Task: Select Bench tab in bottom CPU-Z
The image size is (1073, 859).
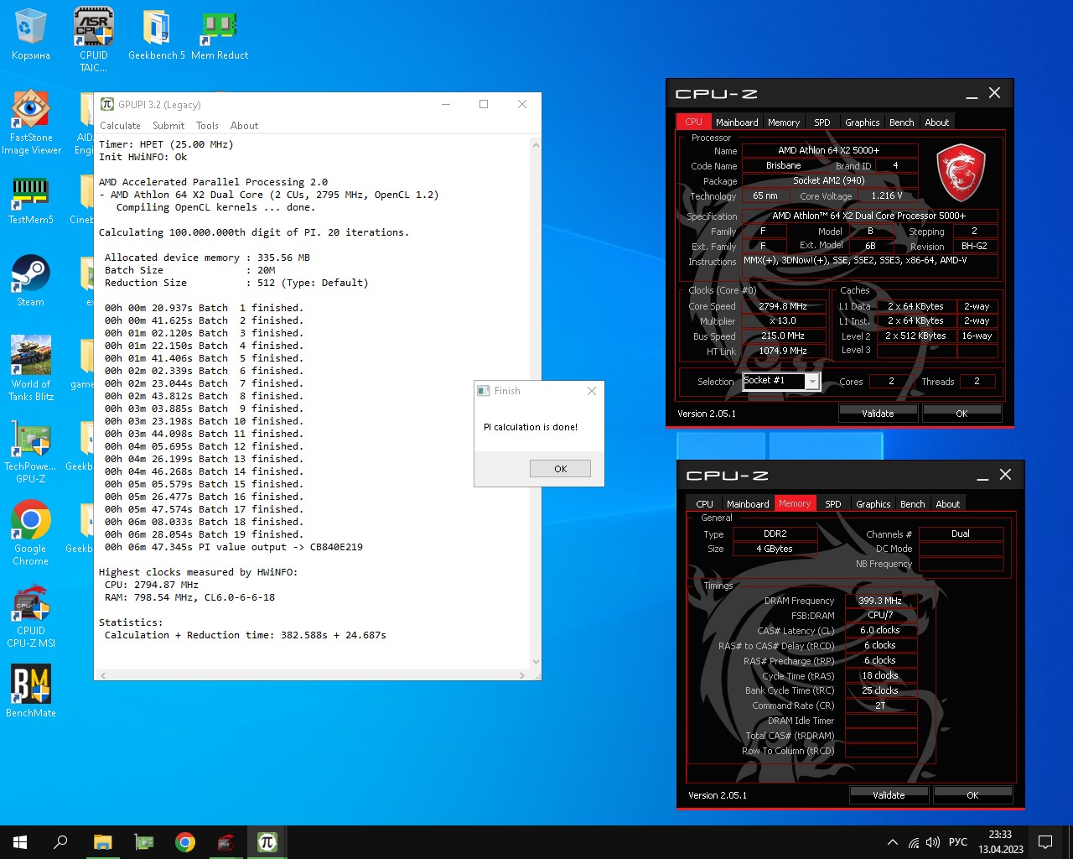Action: [x=912, y=504]
